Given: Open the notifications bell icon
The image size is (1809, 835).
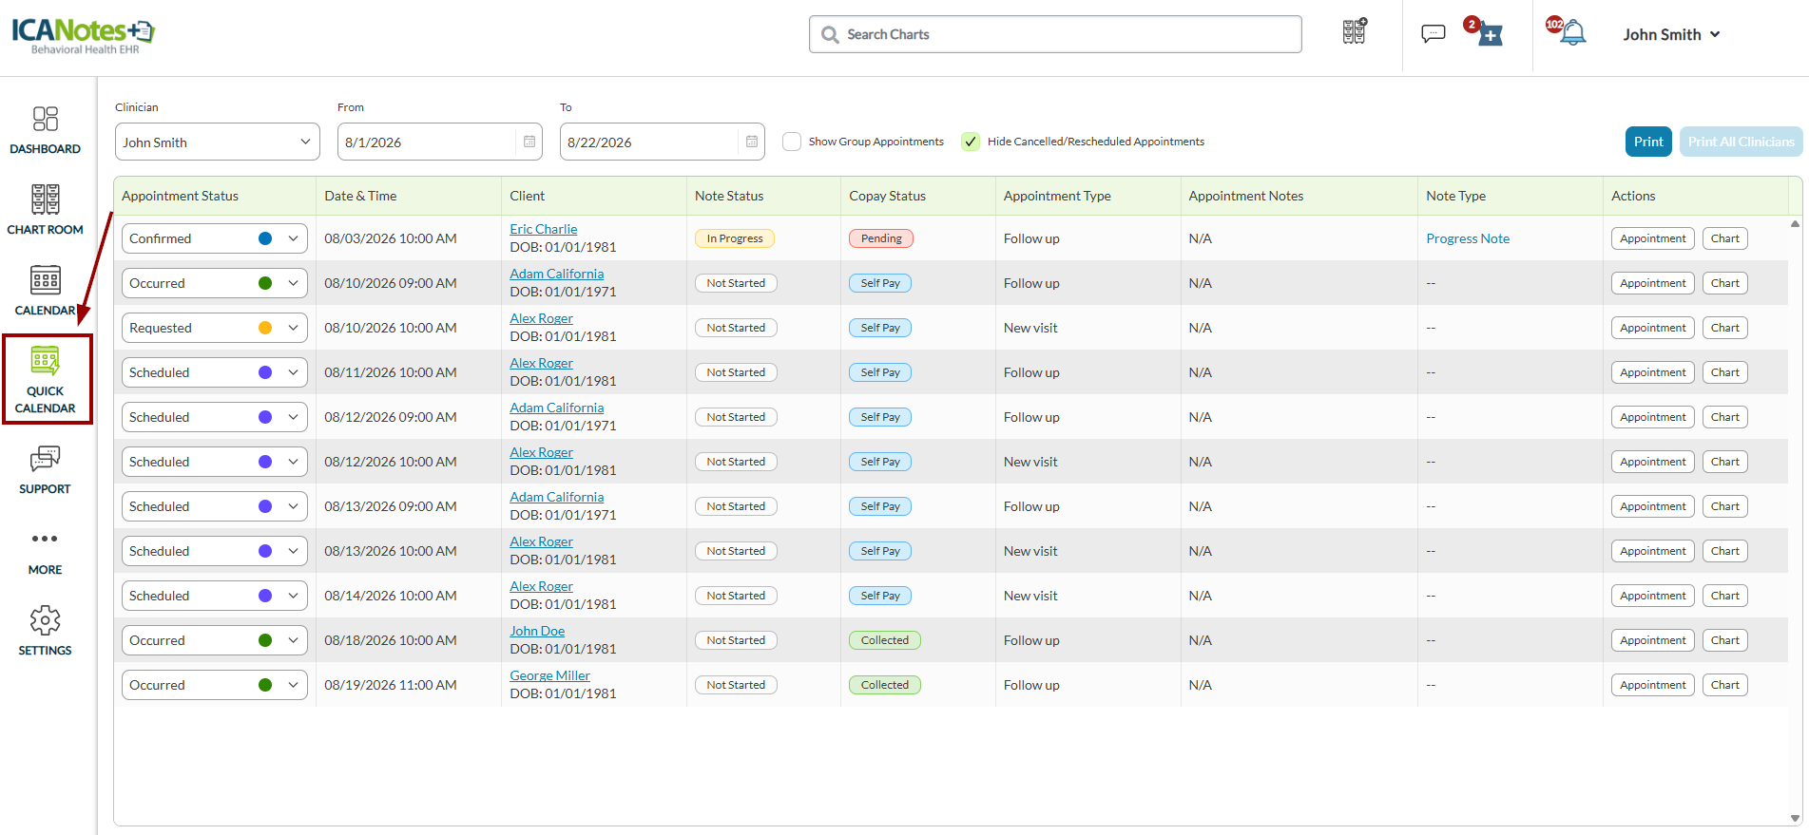Looking at the screenshot, I should (1572, 34).
